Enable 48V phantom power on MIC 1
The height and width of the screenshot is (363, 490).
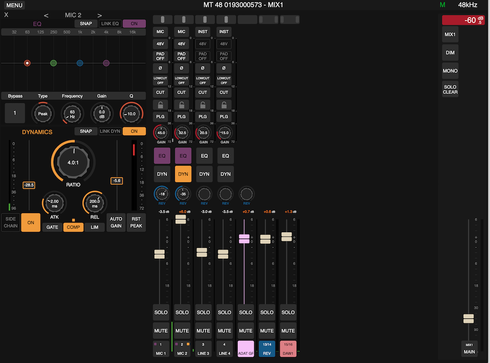tap(160, 44)
